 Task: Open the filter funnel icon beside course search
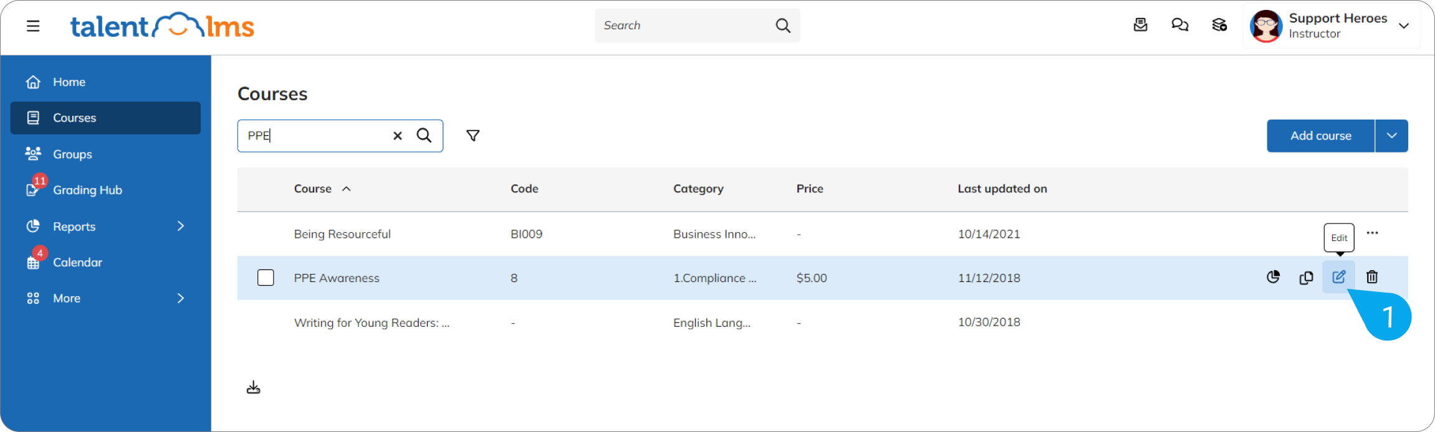click(473, 136)
